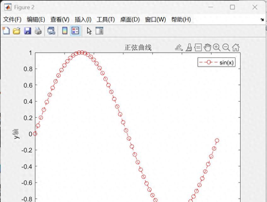The height and width of the screenshot is (202, 267).
Task: Click the zoom out magnifier above the plot
Action: point(226,47)
